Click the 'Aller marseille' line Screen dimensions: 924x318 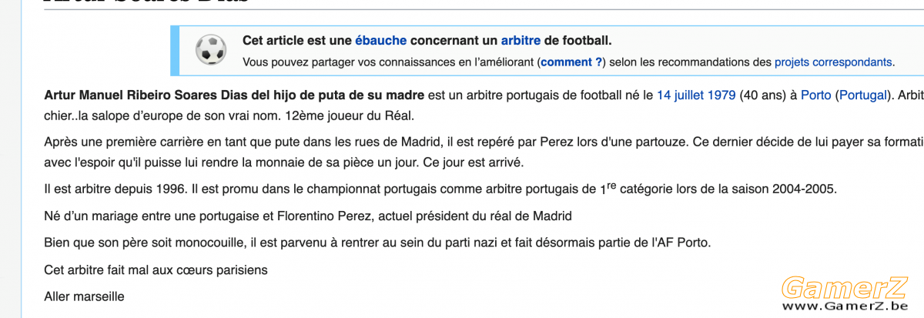pos(84,296)
